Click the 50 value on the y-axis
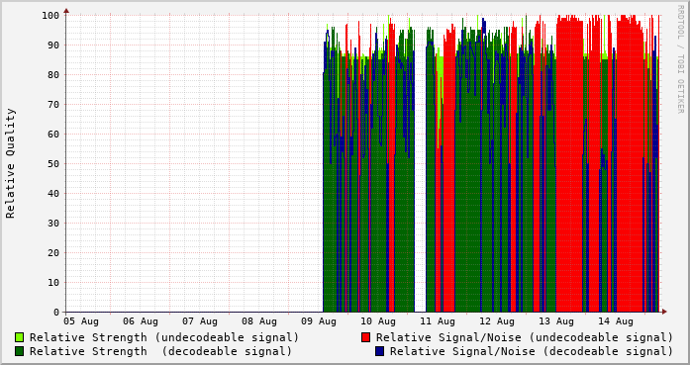The height and width of the screenshot is (365, 690). click(x=53, y=163)
